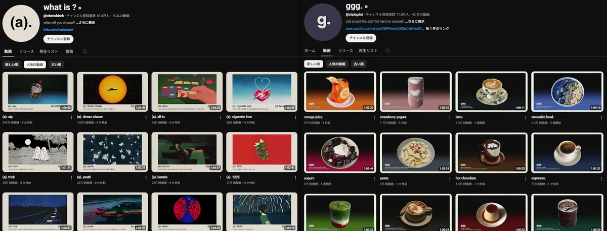The image size is (607, 231).
Task: Switch to the 'リリース' tab on the 'what is ?' channel
Action: [x=27, y=51]
